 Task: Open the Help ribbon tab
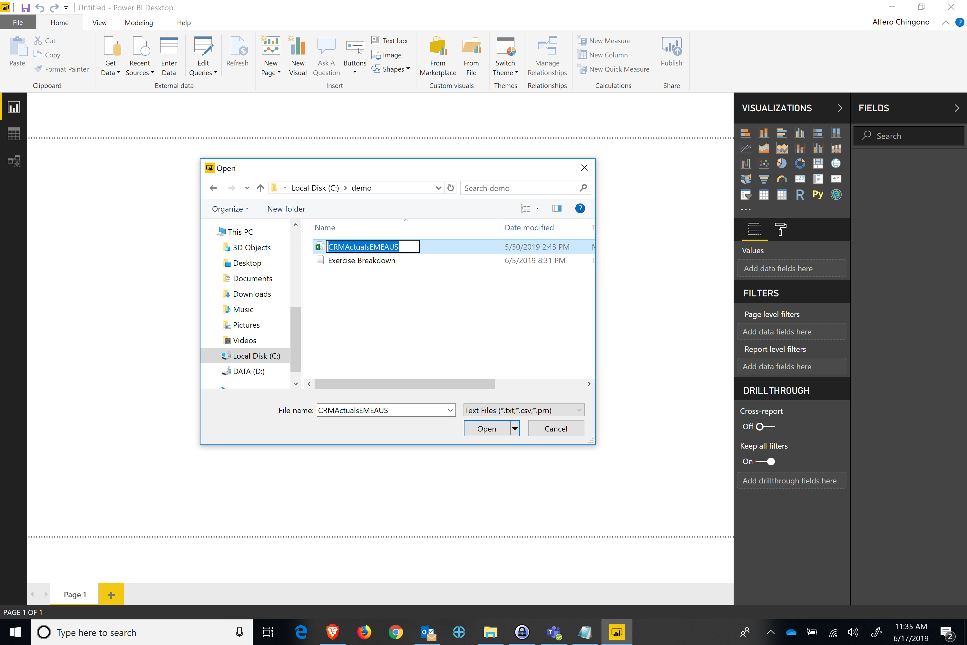(184, 23)
